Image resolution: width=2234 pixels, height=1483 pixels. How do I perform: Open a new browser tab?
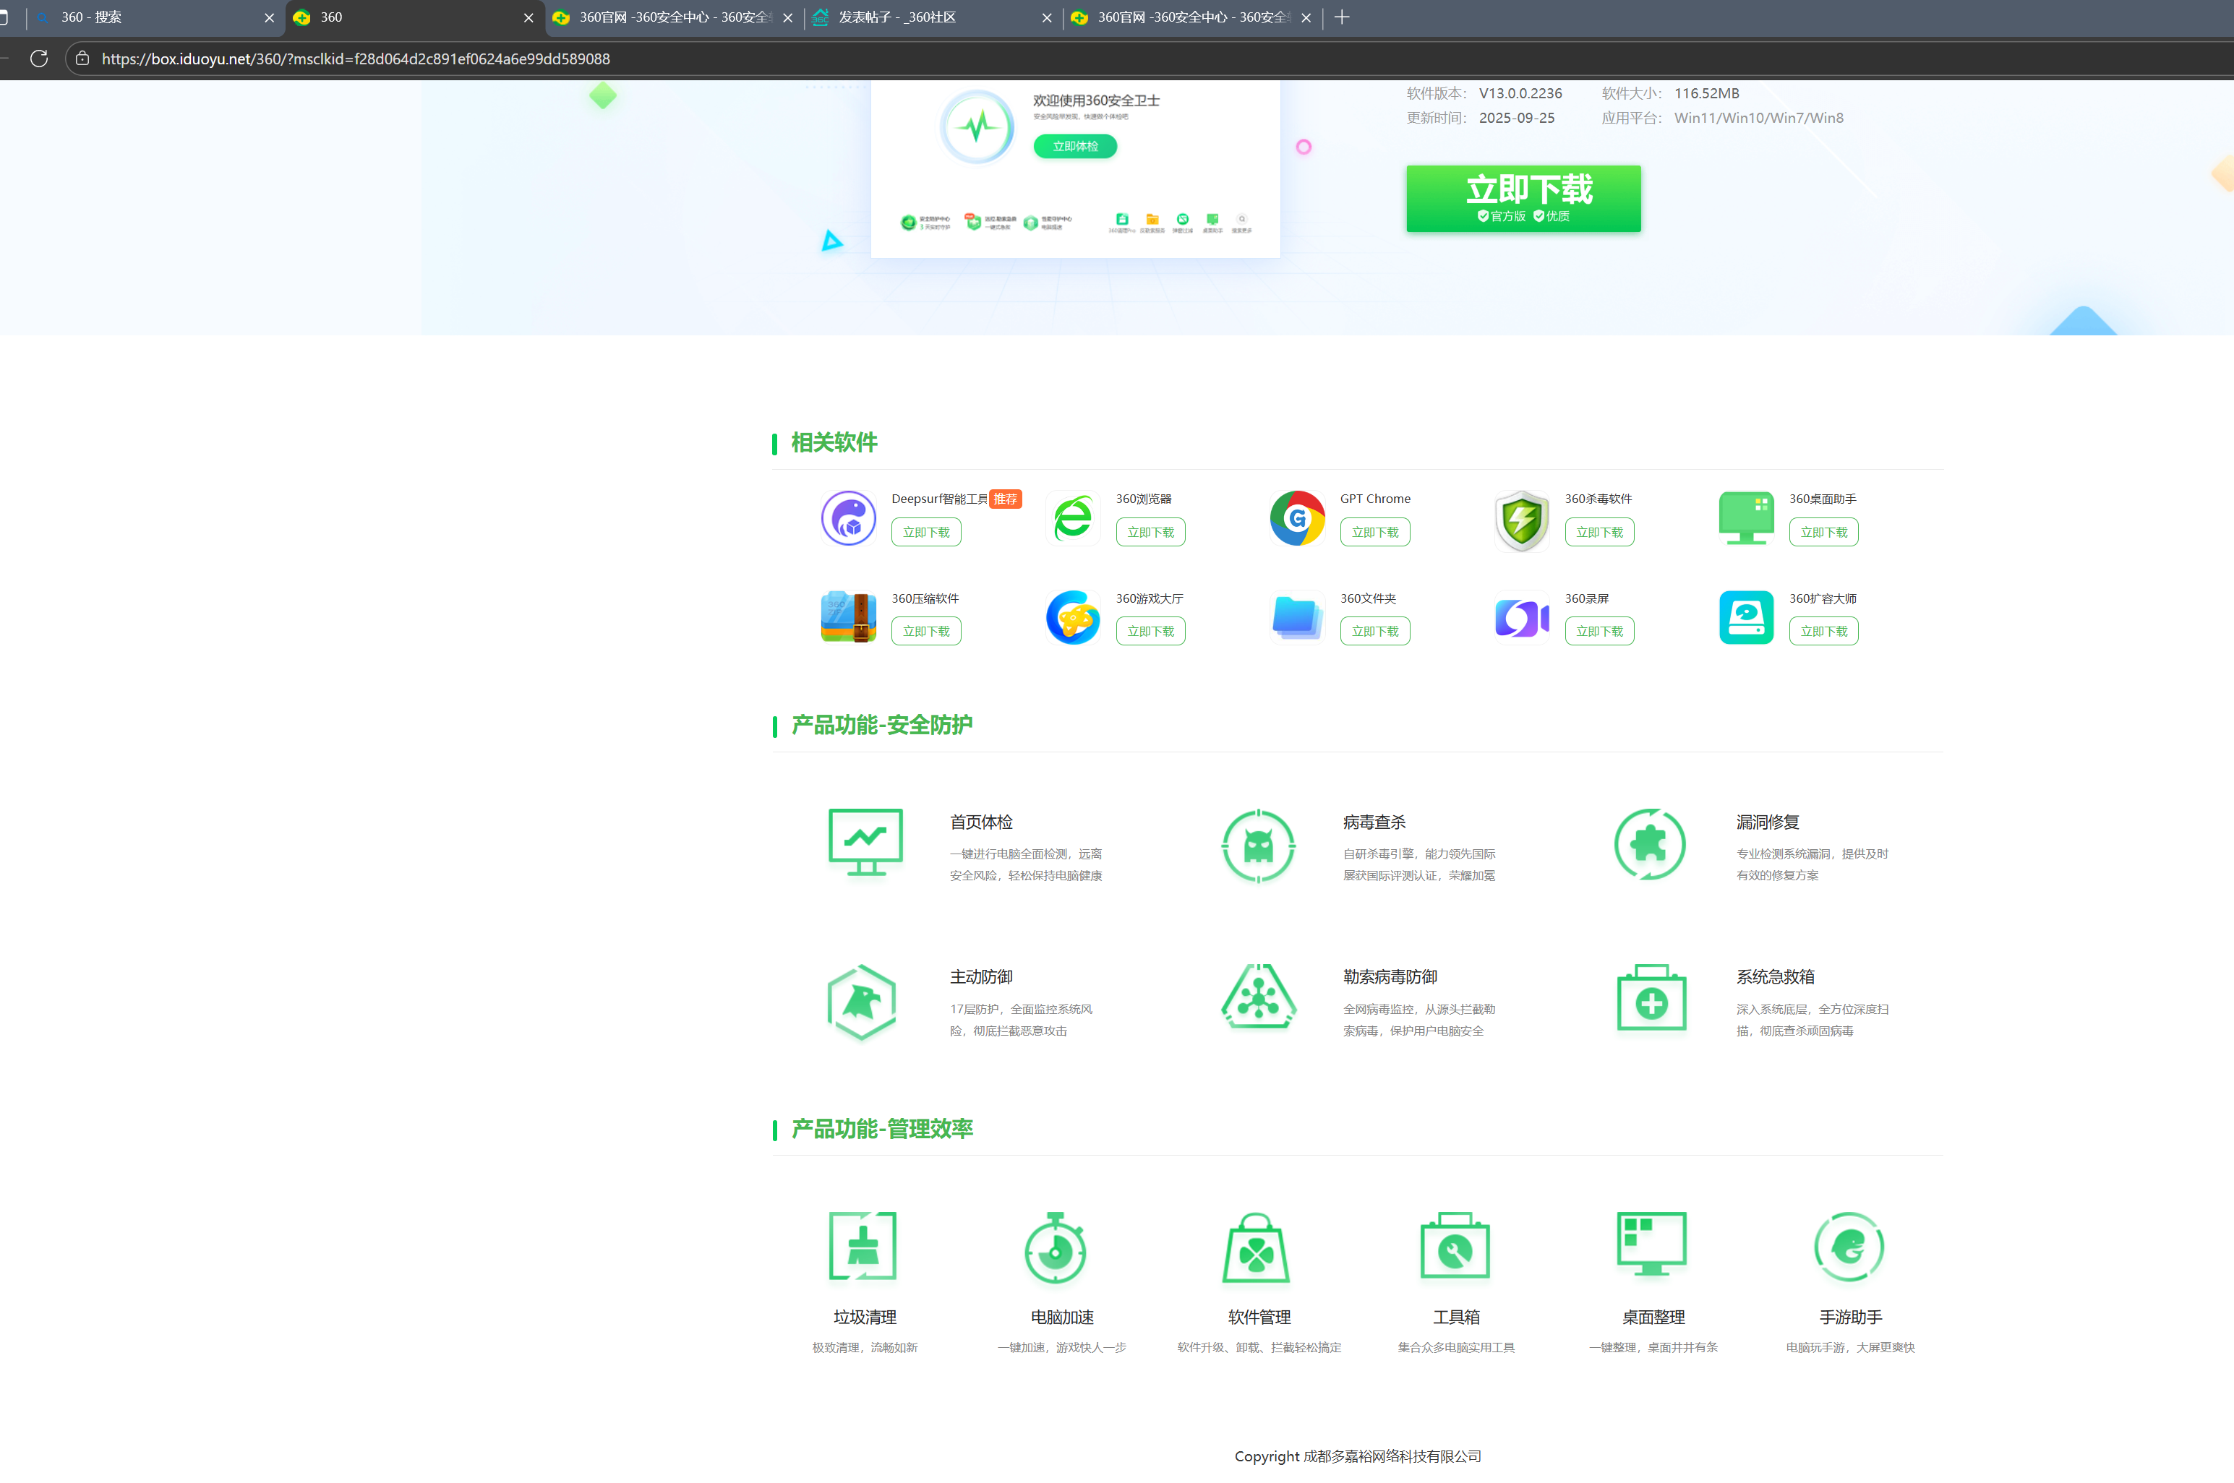1341,17
